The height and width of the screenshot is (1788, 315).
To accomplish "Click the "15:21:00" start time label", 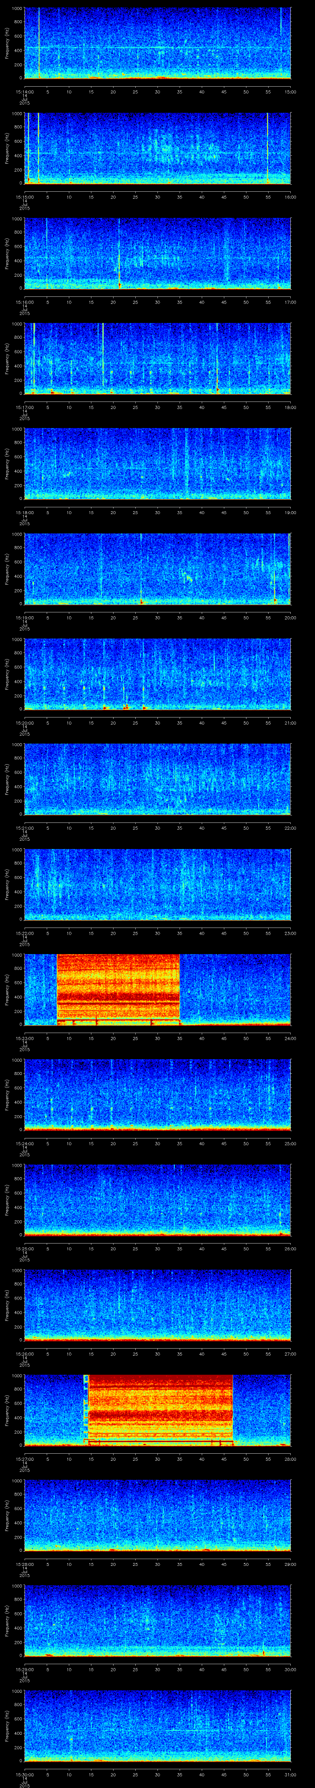I will pos(25,827).
